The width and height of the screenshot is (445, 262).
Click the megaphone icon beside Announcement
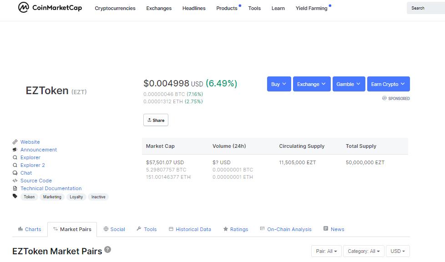[x=15, y=150]
